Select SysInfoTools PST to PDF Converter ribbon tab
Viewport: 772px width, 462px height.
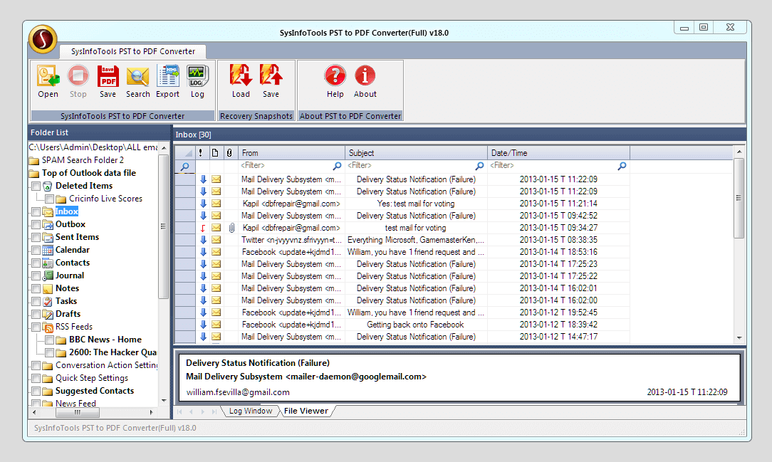click(x=133, y=51)
